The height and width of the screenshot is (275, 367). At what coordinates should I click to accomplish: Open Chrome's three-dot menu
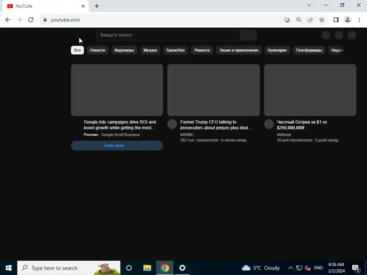click(x=359, y=20)
